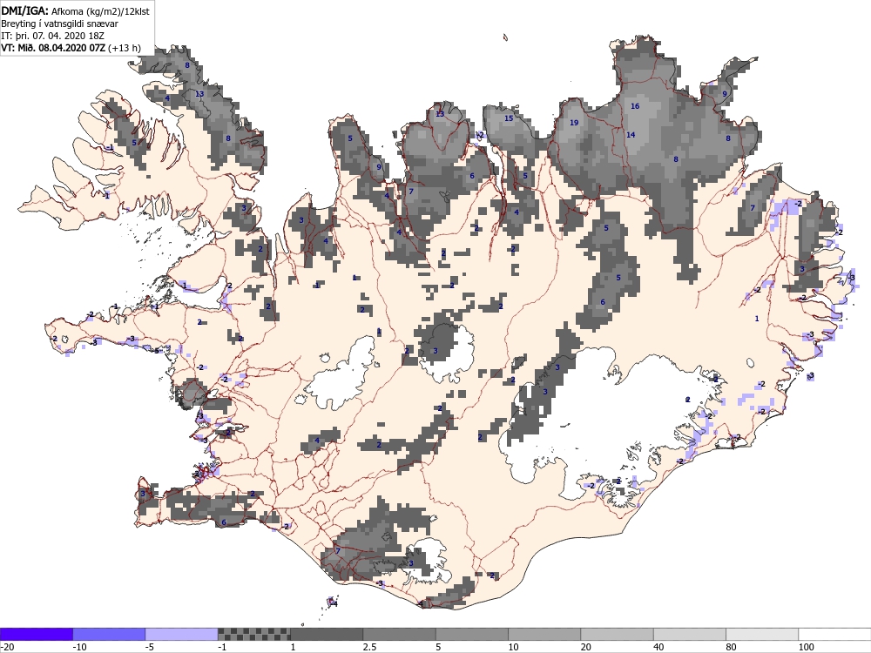Click the map value '19' in the northeast

click(x=574, y=123)
